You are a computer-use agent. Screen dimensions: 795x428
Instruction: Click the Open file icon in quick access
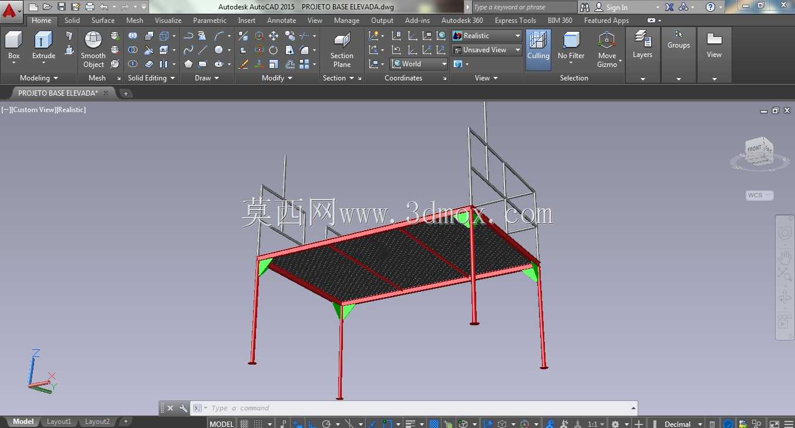(x=48, y=7)
